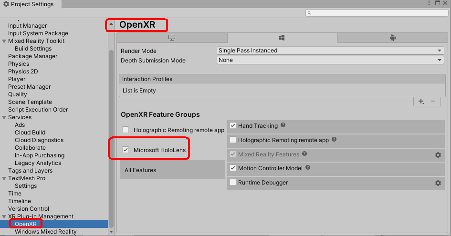Open Version Control settings

29,209
